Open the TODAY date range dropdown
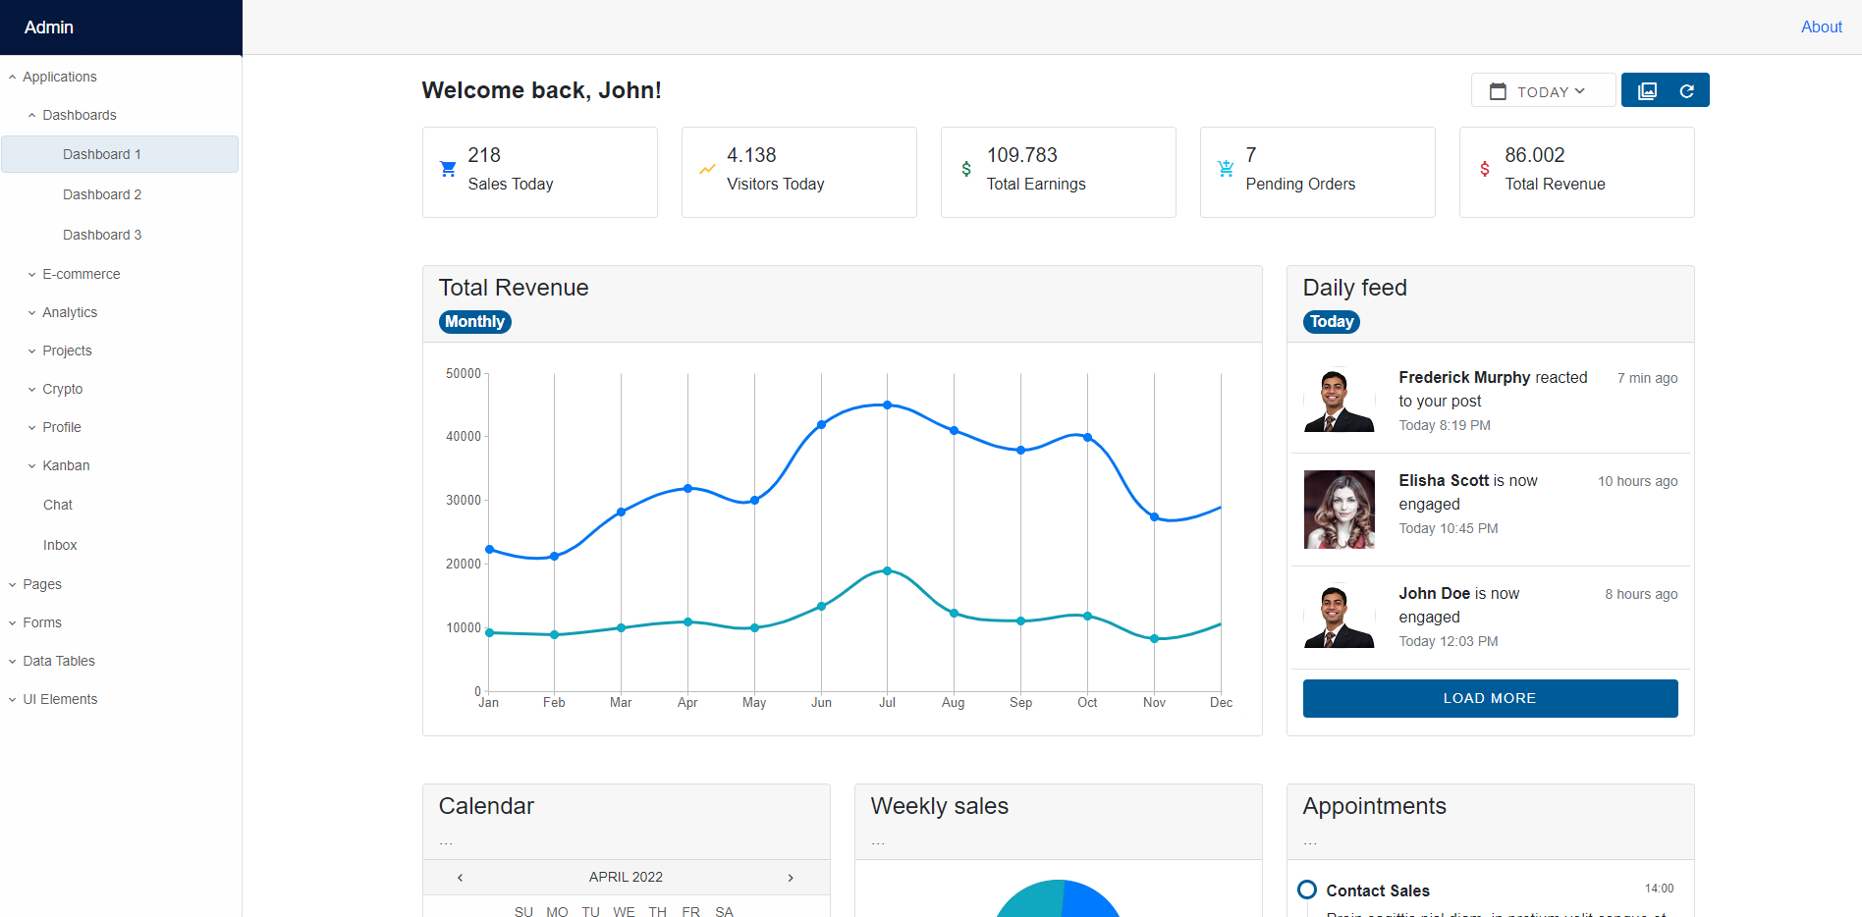Screen dimensions: 1862x917 click(1543, 91)
